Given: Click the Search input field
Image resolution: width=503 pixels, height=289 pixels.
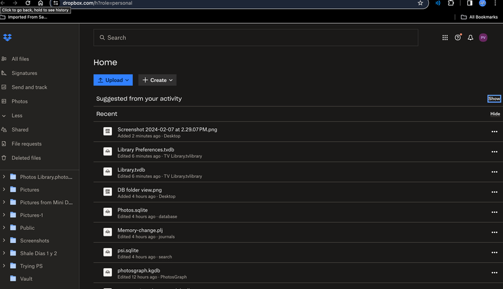Looking at the screenshot, I should click(256, 38).
